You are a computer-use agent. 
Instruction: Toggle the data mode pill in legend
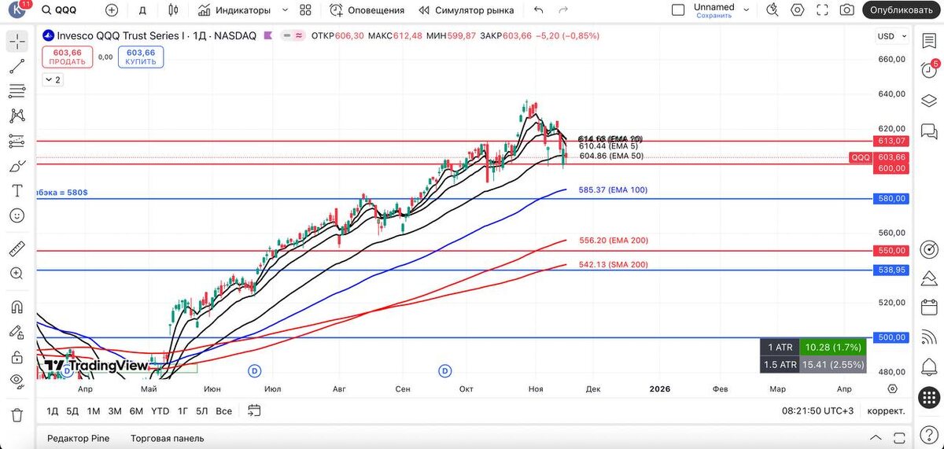point(294,35)
